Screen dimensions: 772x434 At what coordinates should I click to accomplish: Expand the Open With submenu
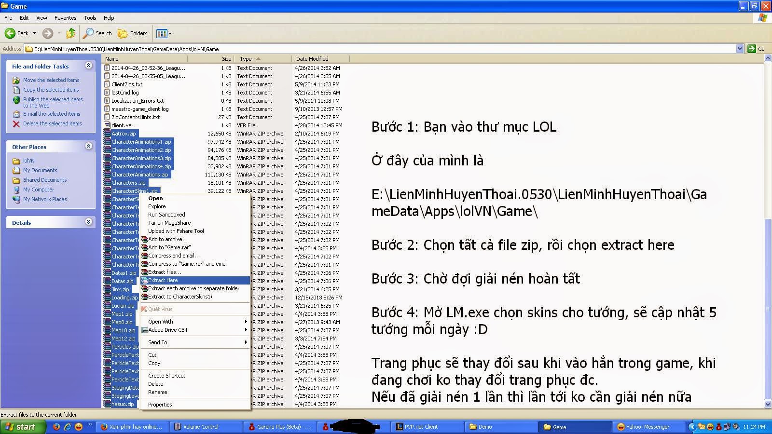pos(195,322)
